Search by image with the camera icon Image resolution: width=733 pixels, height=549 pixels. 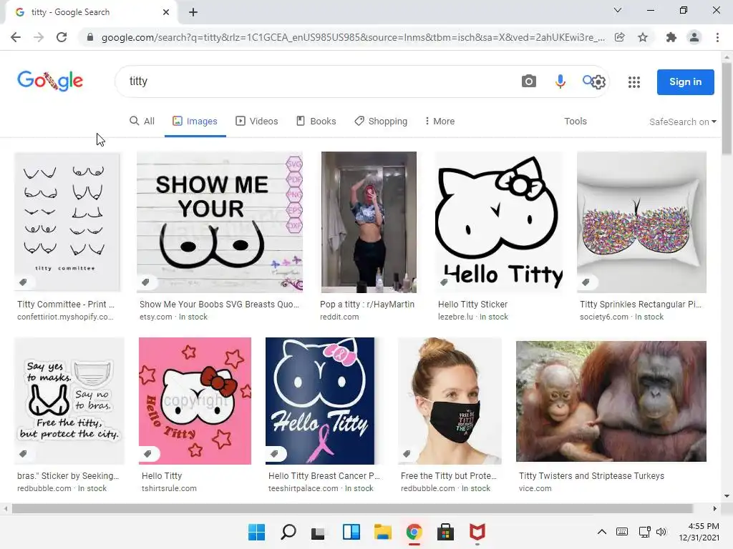(529, 81)
